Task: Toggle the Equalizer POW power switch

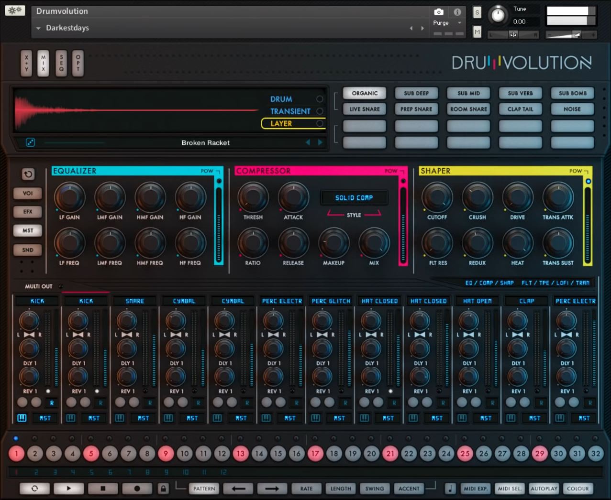Action: pyautogui.click(x=219, y=181)
